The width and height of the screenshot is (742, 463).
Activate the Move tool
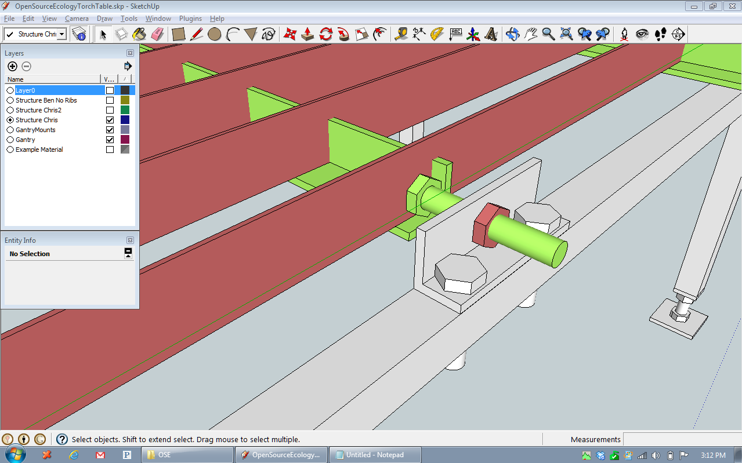point(290,34)
